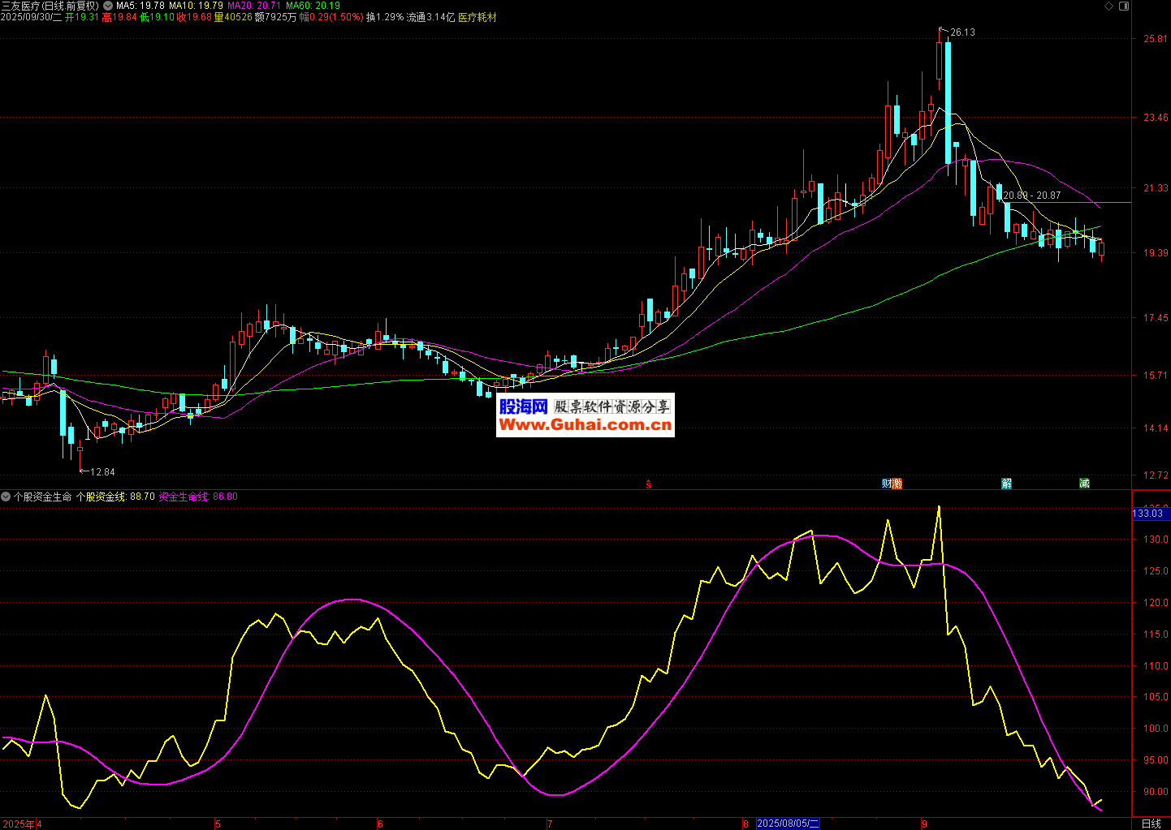Screen dimensions: 1171x830
Task: Click the top-right window restore icon
Action: 1123,6
